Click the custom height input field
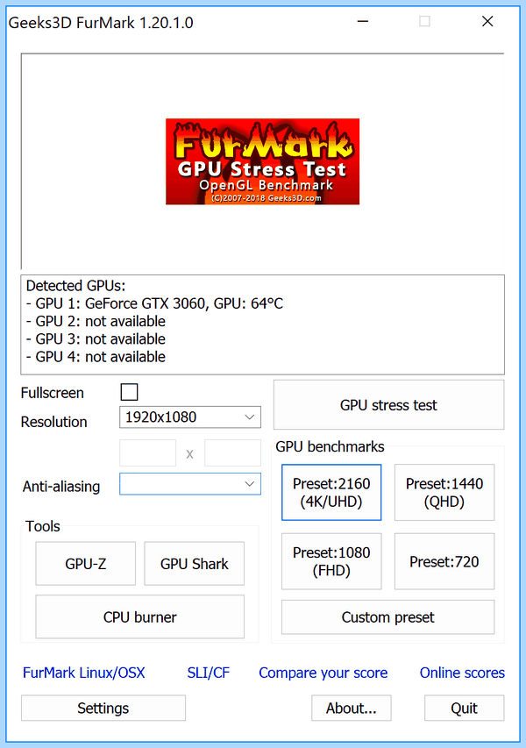The width and height of the screenshot is (526, 748). 232,452
